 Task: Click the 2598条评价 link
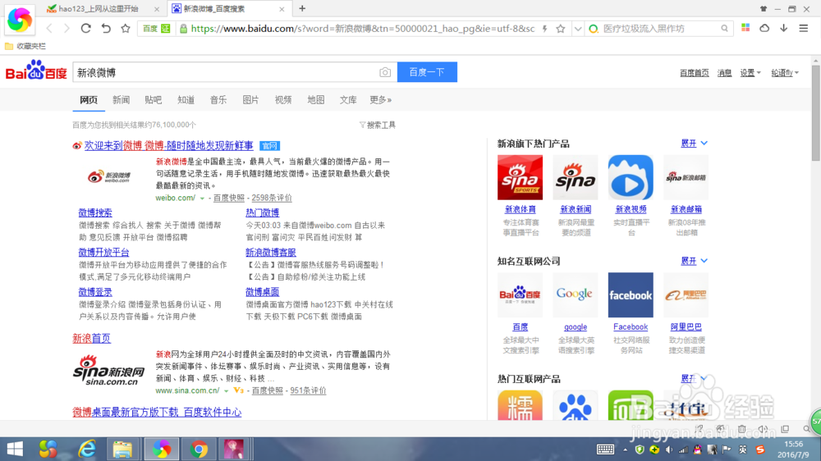pos(272,198)
